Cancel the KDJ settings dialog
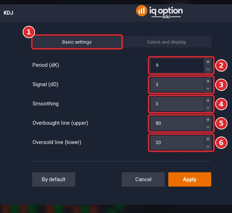This screenshot has width=232, height=213. coord(143,179)
